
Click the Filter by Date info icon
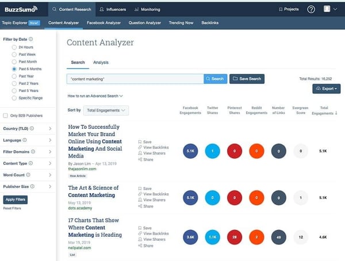(31, 39)
